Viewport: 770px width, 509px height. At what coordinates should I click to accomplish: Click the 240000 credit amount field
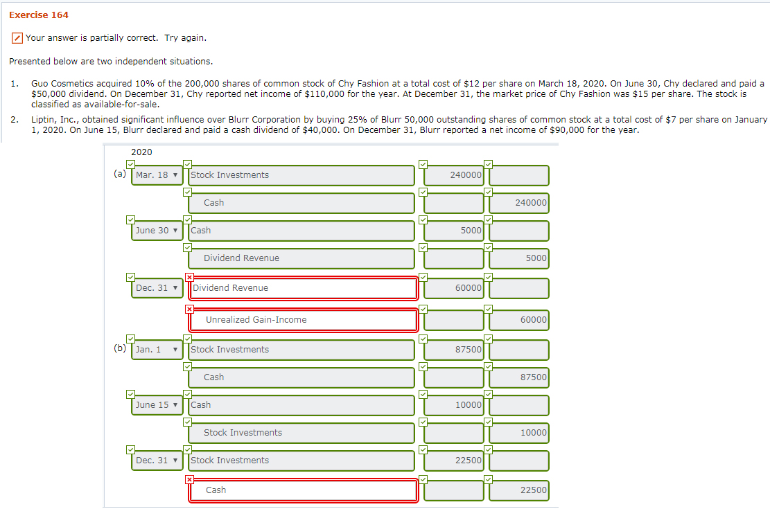(x=519, y=203)
